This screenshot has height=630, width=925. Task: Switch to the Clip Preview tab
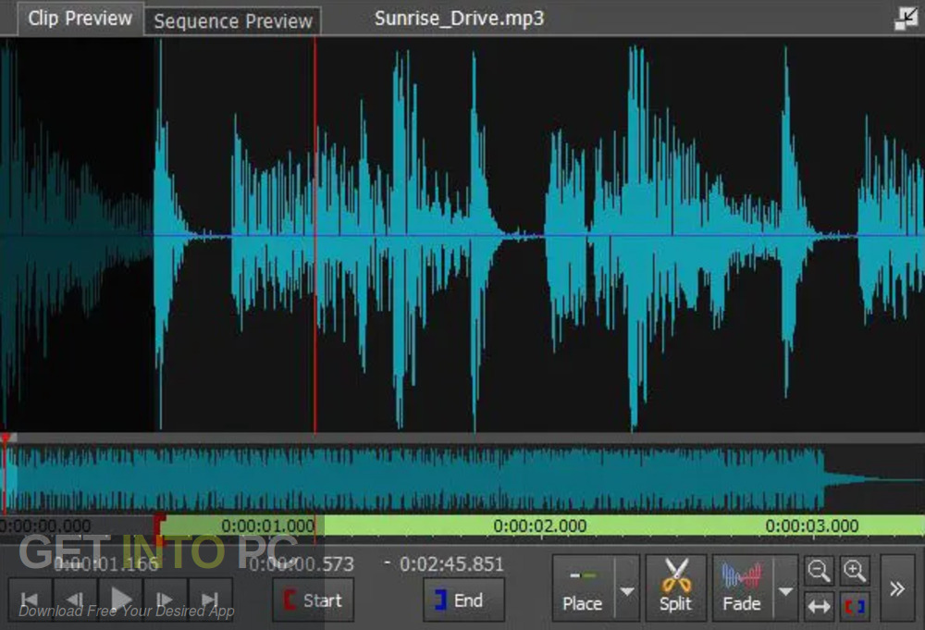80,19
